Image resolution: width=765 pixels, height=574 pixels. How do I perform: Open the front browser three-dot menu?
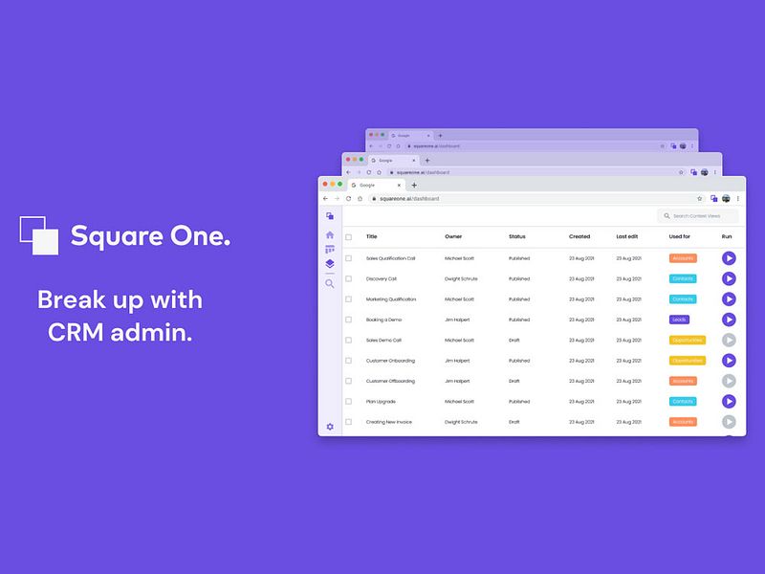click(x=737, y=199)
